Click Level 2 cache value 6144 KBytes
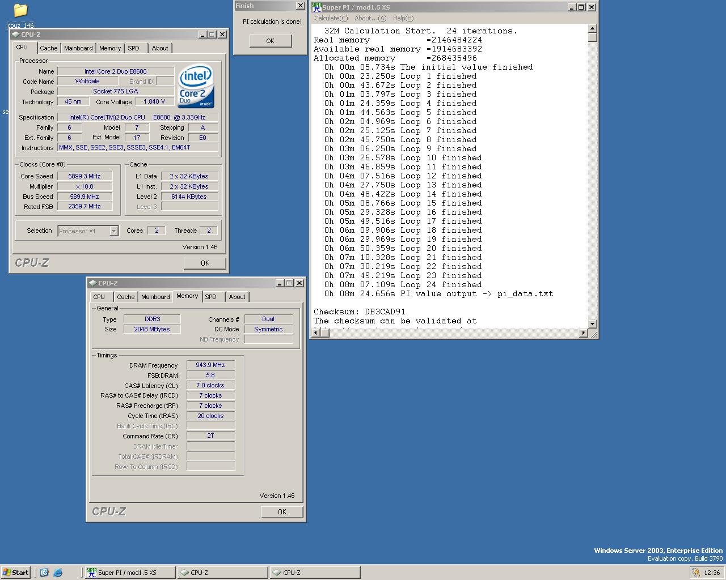The width and height of the screenshot is (726, 580). pos(189,197)
